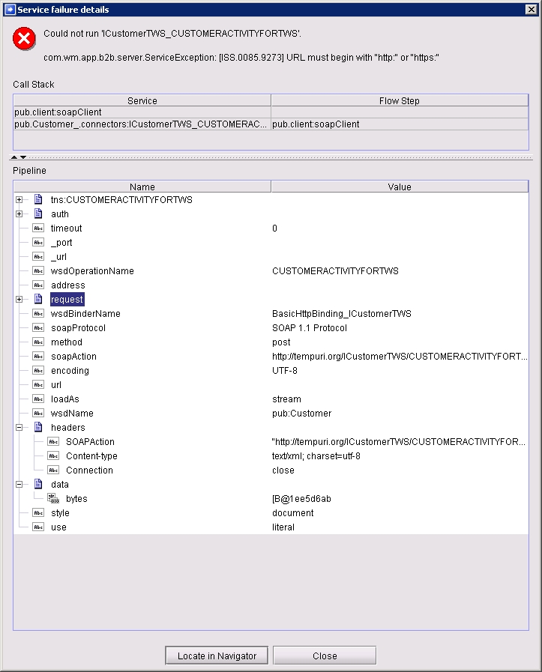Click the up arrow on the pane divider

coord(14,157)
